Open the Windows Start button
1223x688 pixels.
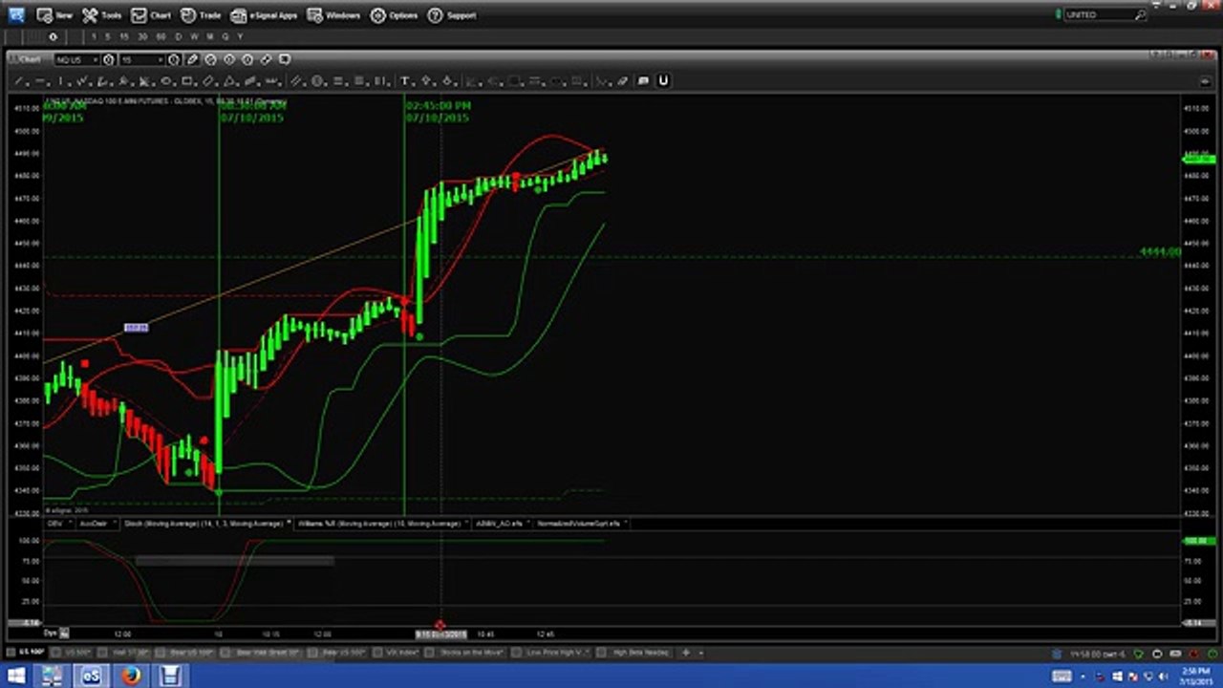click(16, 676)
